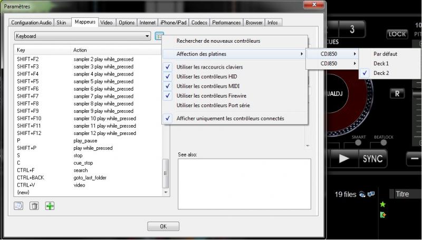Select the {new} row
422x240 pixels.
pos(88,193)
